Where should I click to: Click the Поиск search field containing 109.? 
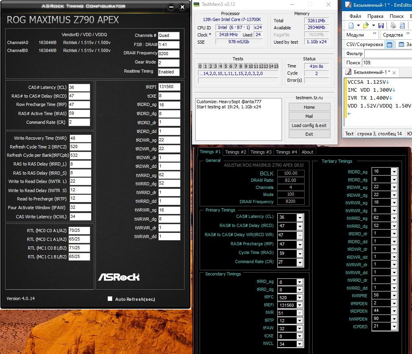(387, 63)
